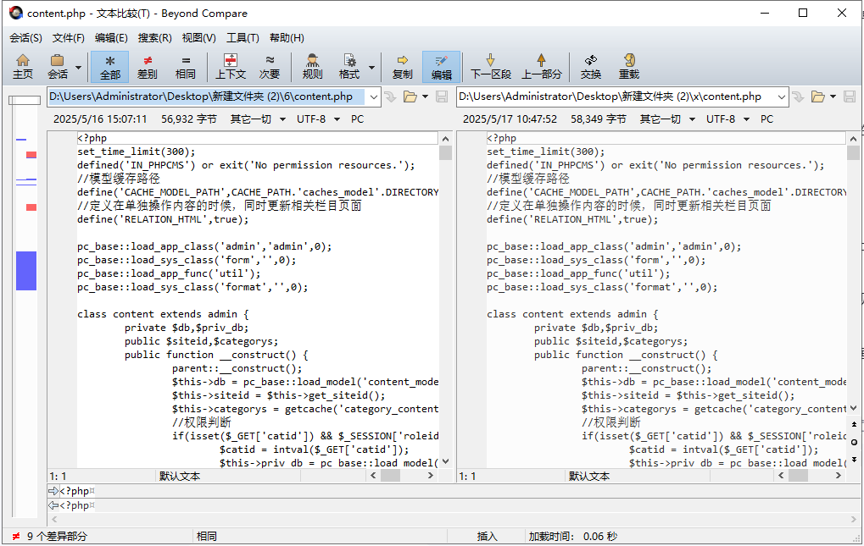Open the 帮助(H) menu
This screenshot has height=546, width=864.
[287, 38]
